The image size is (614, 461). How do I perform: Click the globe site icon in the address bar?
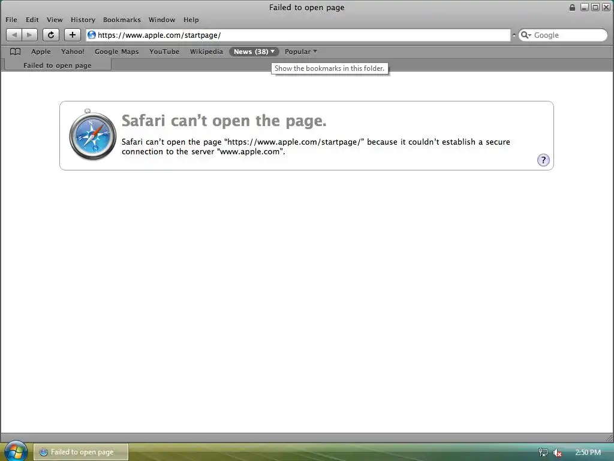point(92,35)
